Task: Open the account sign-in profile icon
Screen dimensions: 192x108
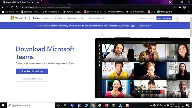Action: point(177,19)
